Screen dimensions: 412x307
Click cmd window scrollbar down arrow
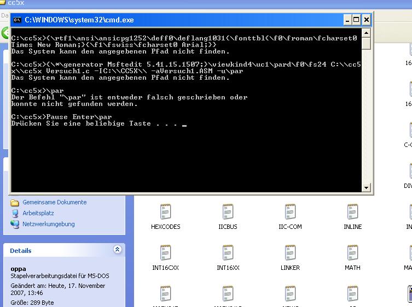pyautogui.click(x=366, y=187)
